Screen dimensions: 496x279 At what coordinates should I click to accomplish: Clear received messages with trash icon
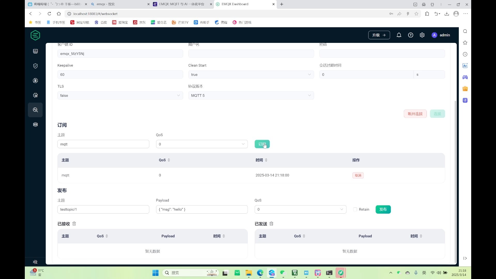74,224
